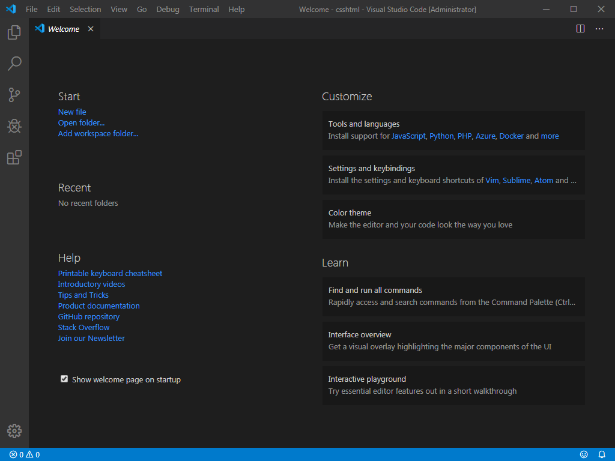615x461 pixels.
Task: Open Introductory videos link
Action: pos(91,284)
